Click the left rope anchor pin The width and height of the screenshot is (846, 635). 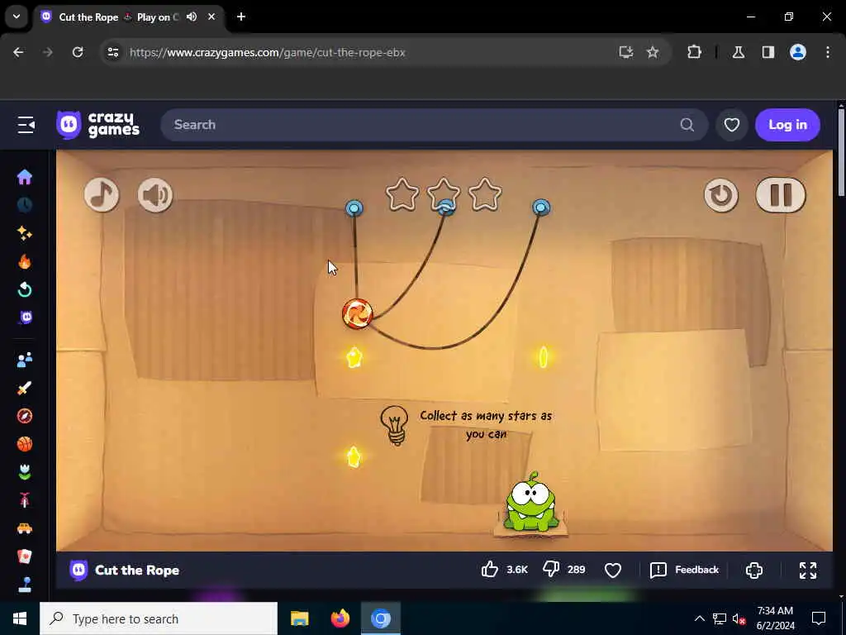coord(354,208)
